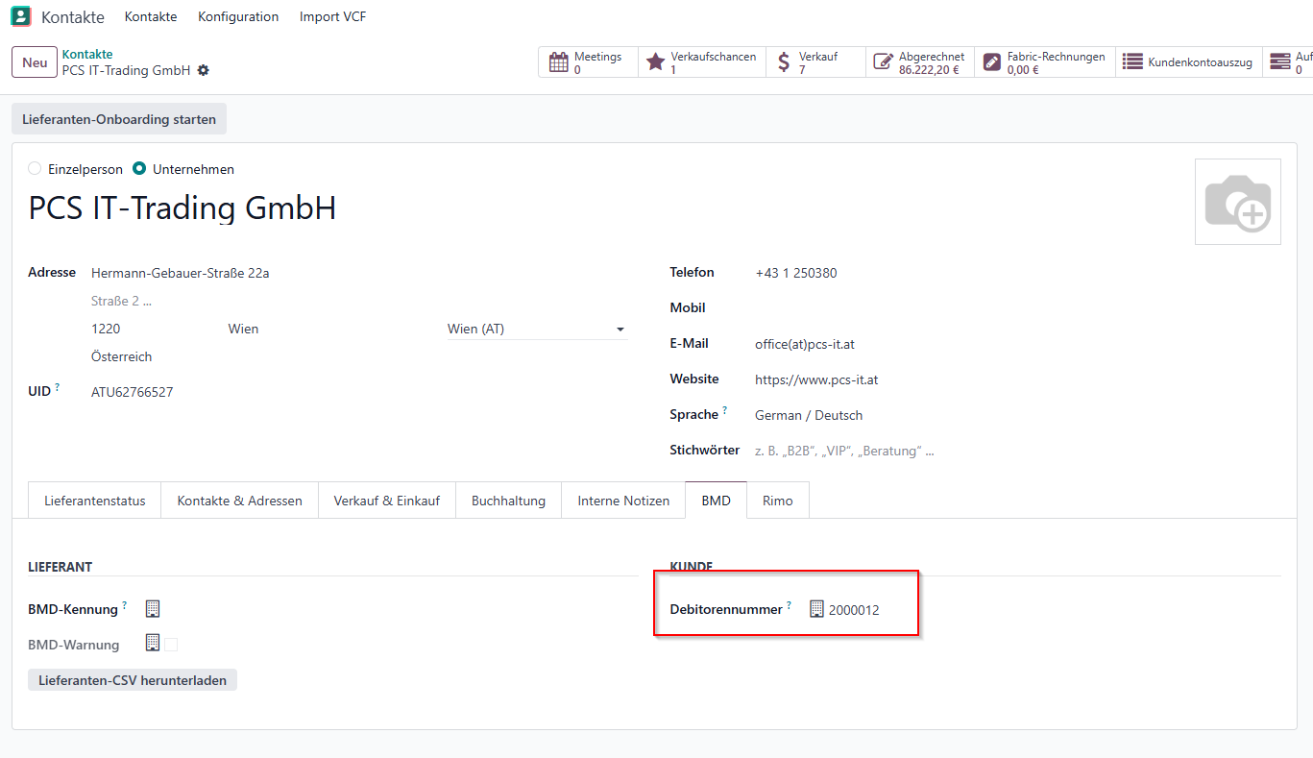Open the gear actions menu beside PCS IT-Trading GmbH
1313x758 pixels.
(x=203, y=70)
